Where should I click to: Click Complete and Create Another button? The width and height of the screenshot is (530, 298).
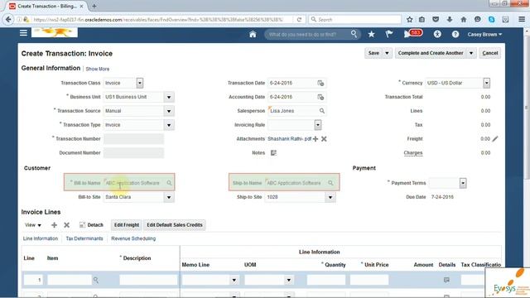(x=431, y=53)
